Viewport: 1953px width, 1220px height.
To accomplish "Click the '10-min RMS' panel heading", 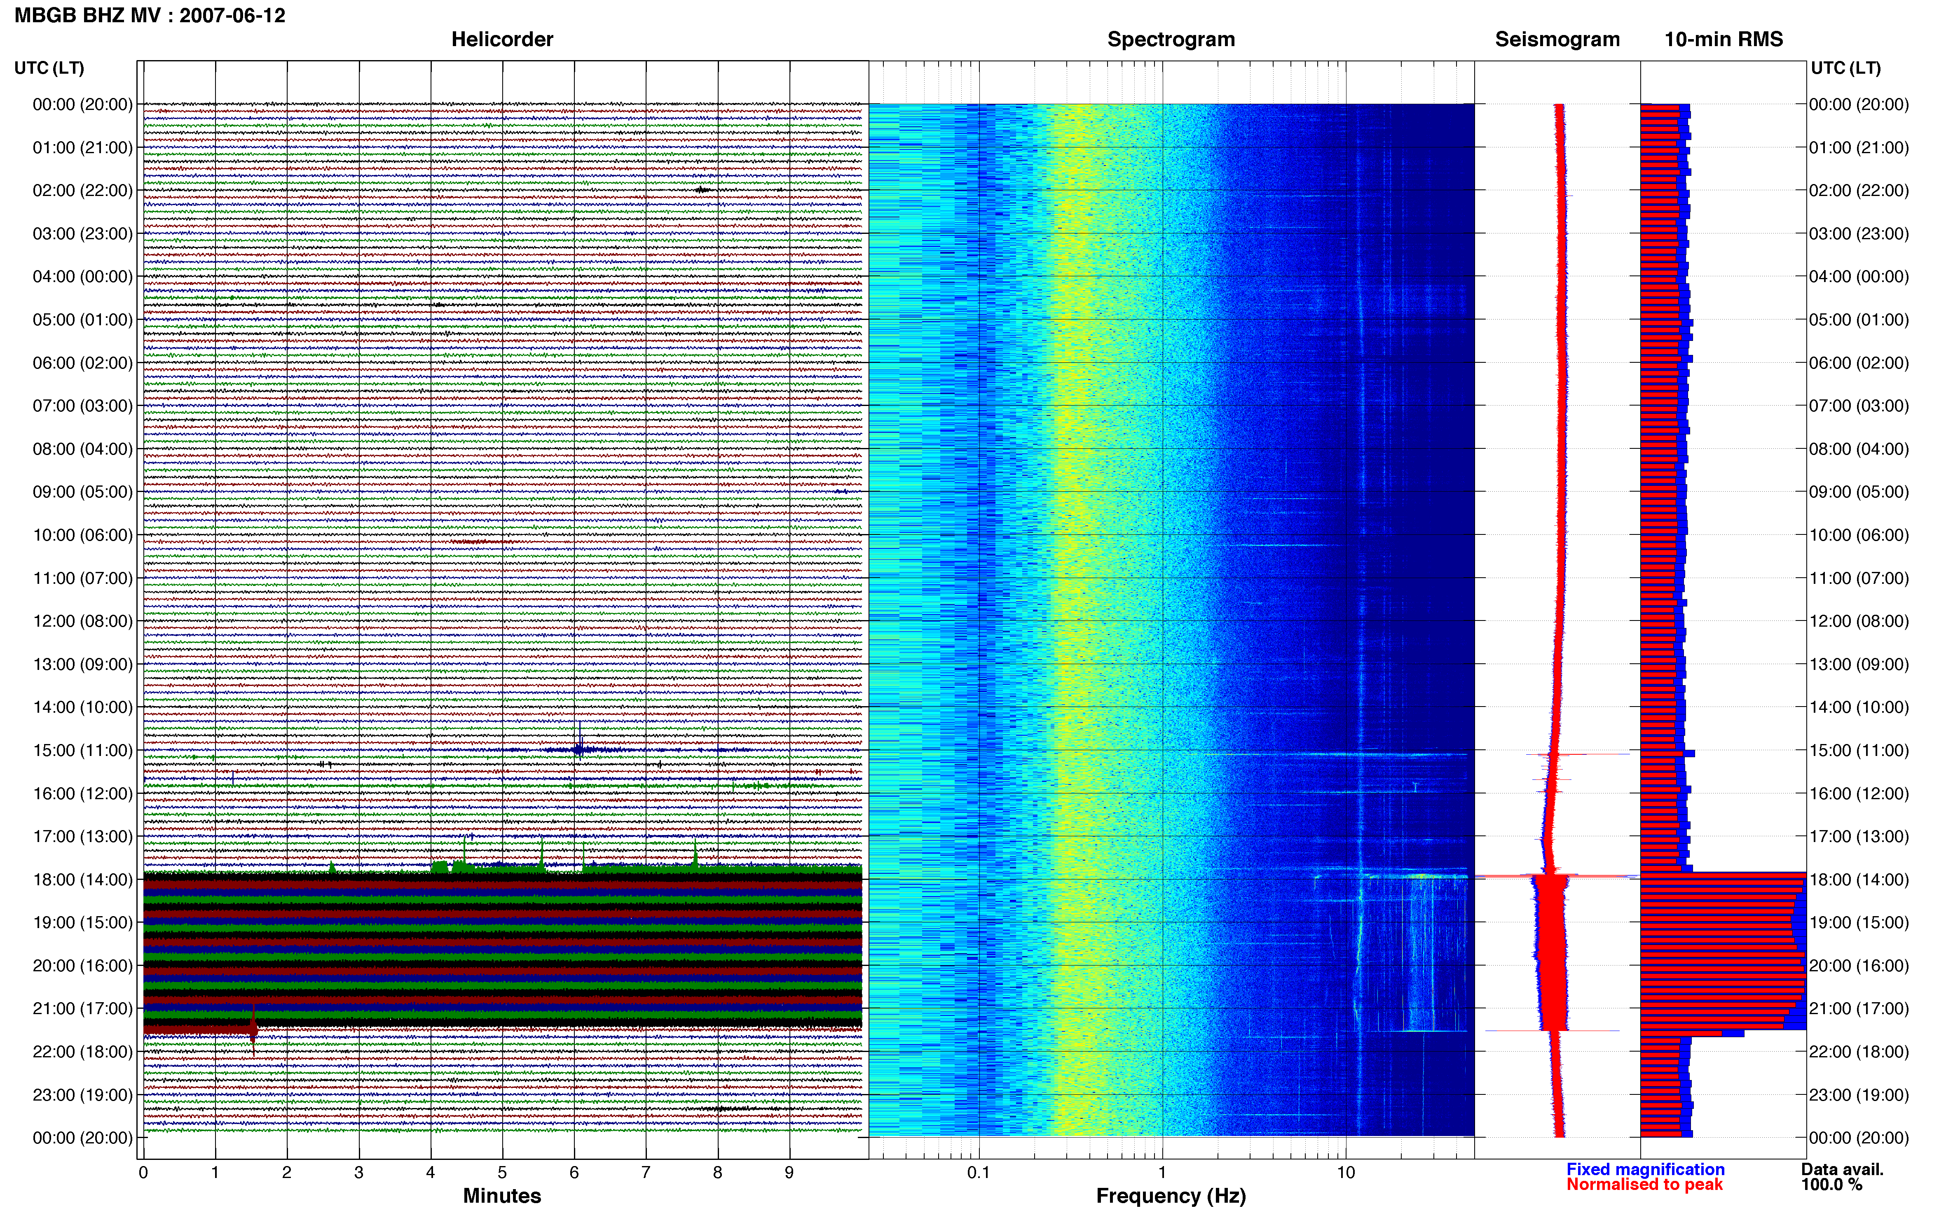I will point(1724,40).
